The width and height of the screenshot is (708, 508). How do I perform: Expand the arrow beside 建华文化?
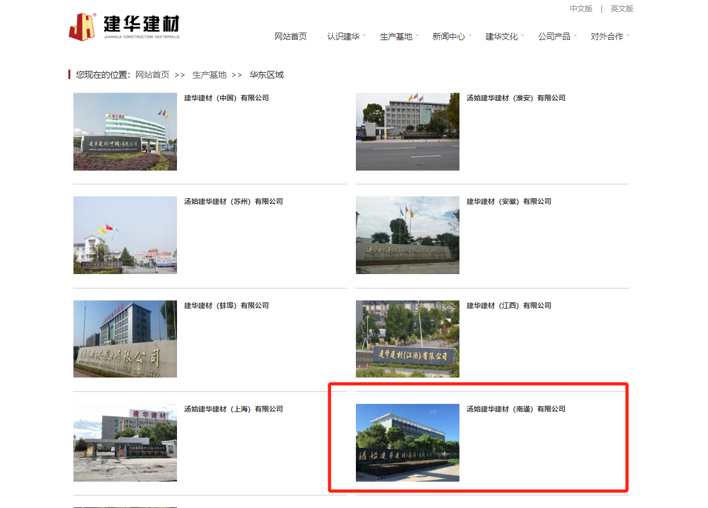[x=522, y=35]
